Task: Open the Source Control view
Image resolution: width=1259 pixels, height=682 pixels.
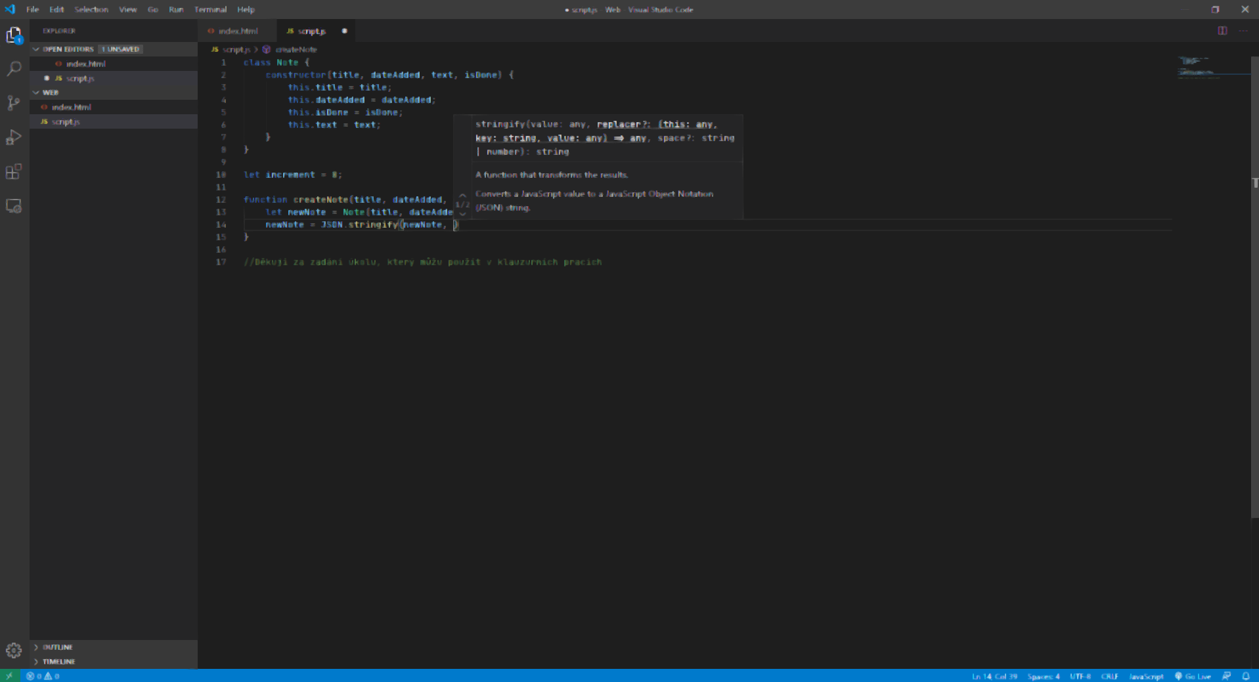Action: [x=14, y=103]
